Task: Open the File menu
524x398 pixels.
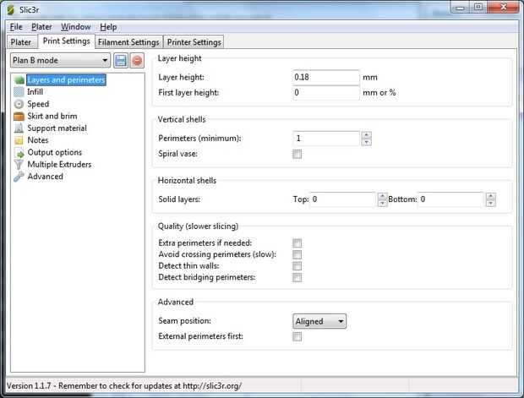Action: click(16, 27)
